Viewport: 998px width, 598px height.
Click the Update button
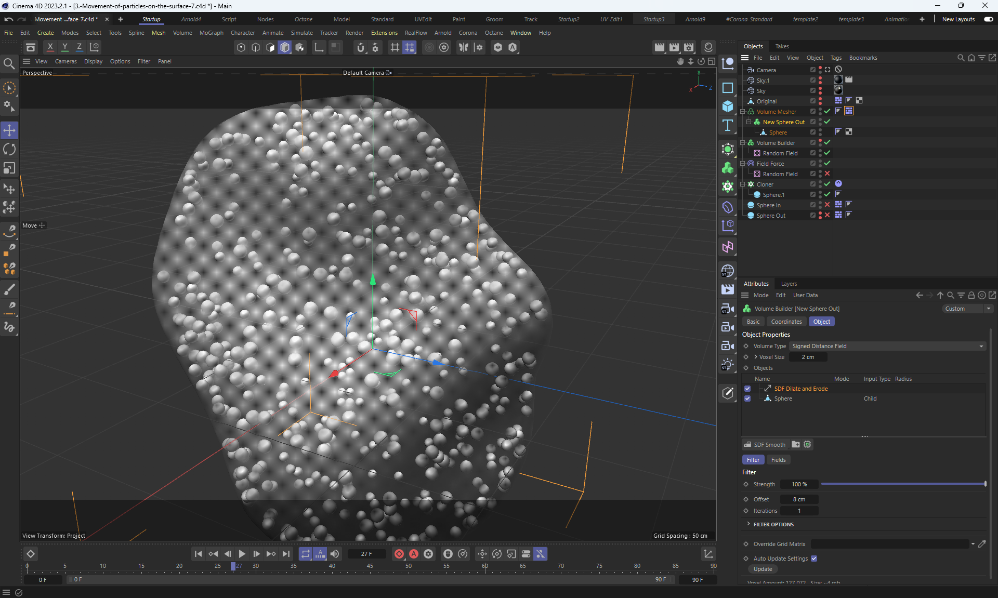763,569
